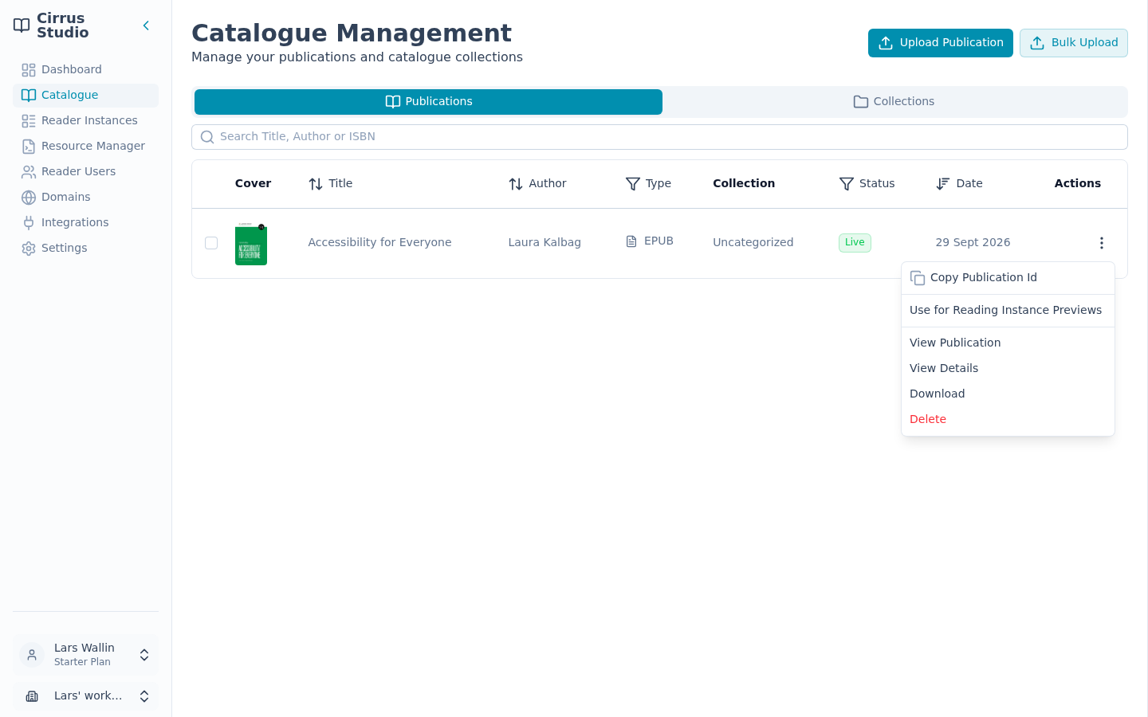Image resolution: width=1148 pixels, height=717 pixels.
Task: Click the EPUB file type icon
Action: [x=631, y=241]
